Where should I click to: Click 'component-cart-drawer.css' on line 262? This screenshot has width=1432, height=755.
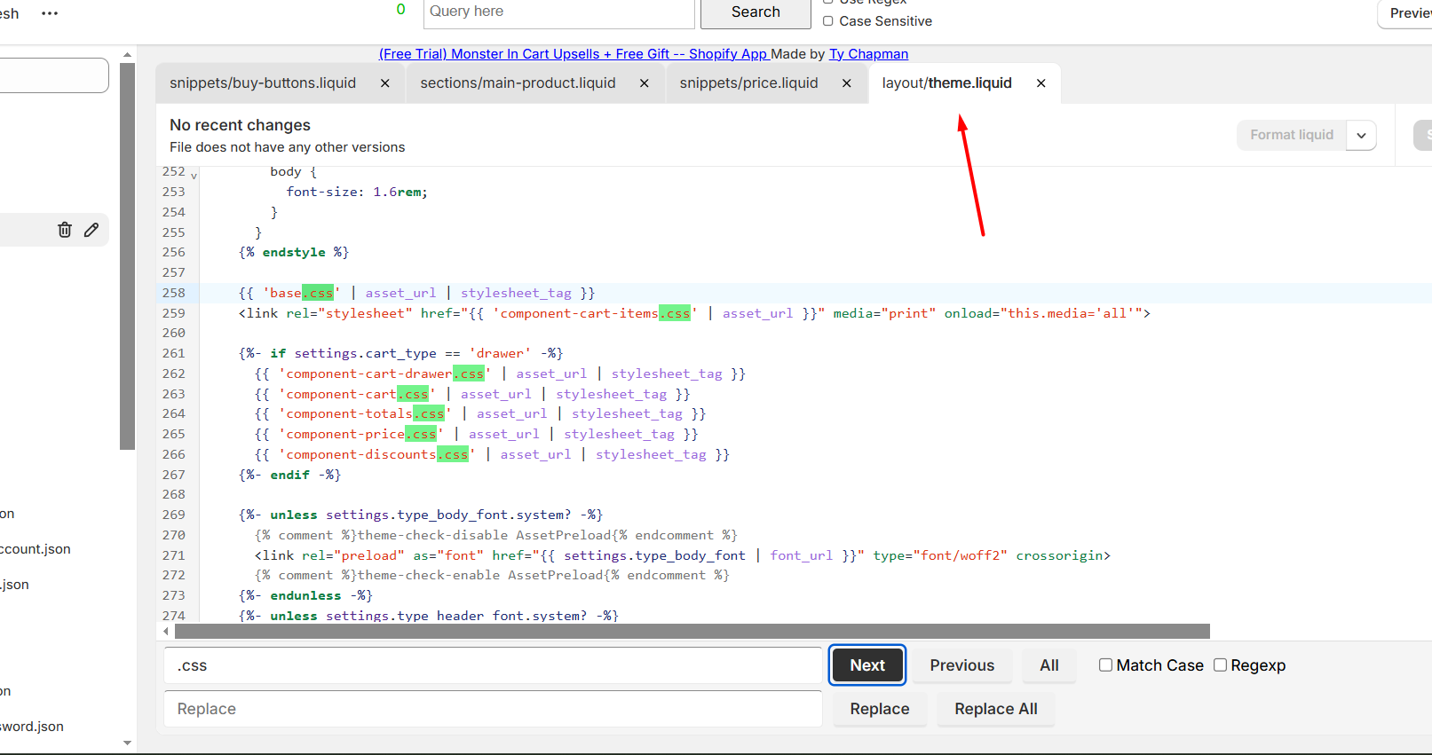385,374
